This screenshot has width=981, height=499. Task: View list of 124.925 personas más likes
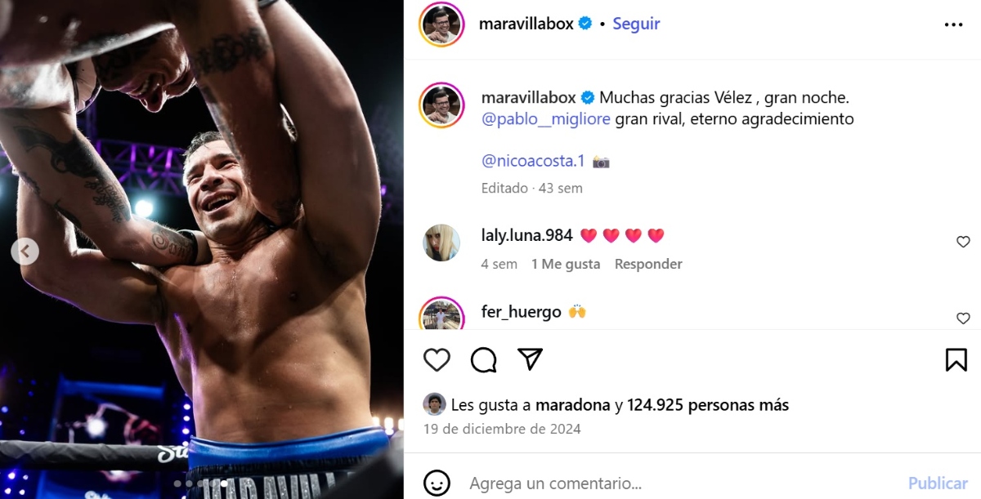tap(708, 404)
